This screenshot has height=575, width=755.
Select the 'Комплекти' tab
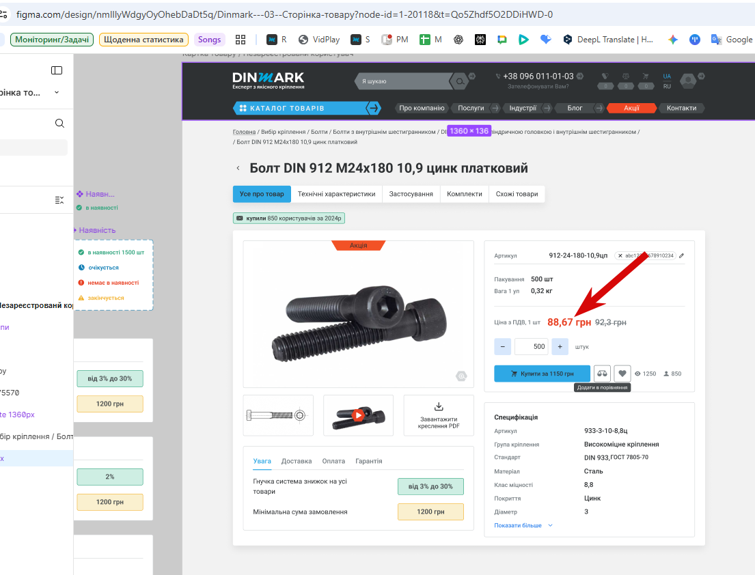point(465,194)
